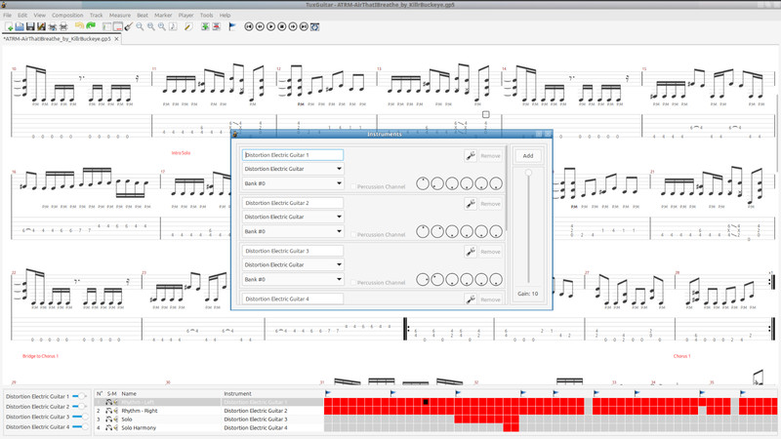Viewport: 781px width, 439px height.
Task: Open instrument dropdown under Distortion Electric Guitar 3
Action: [292, 264]
